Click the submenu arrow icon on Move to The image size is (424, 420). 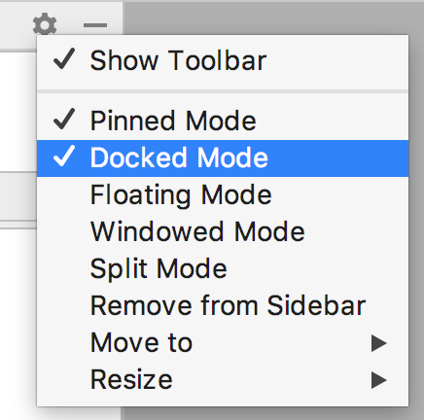pos(379,343)
